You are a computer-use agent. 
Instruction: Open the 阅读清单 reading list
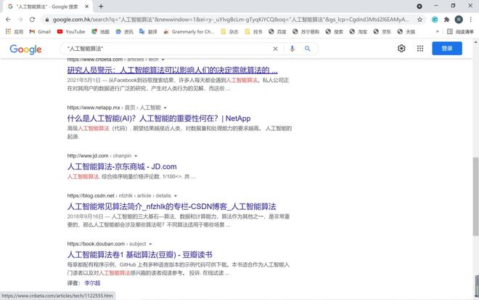coord(460,31)
